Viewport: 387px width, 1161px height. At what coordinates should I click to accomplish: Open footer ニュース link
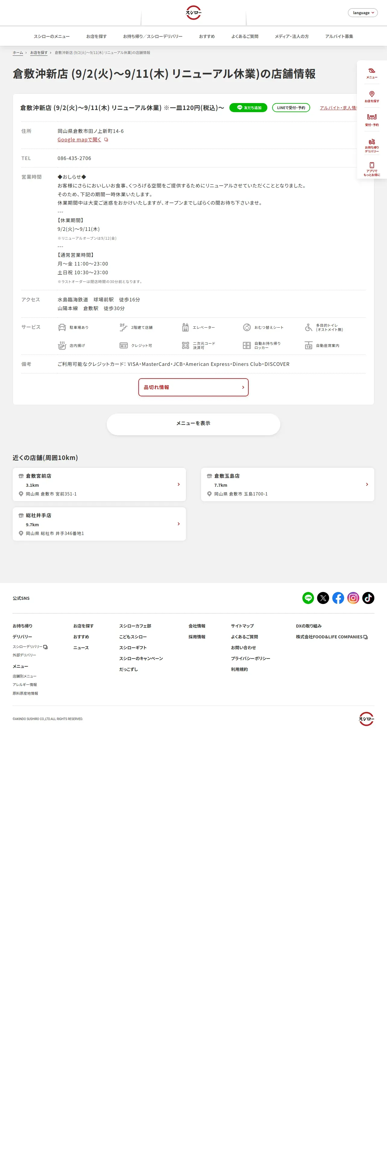coord(81,648)
